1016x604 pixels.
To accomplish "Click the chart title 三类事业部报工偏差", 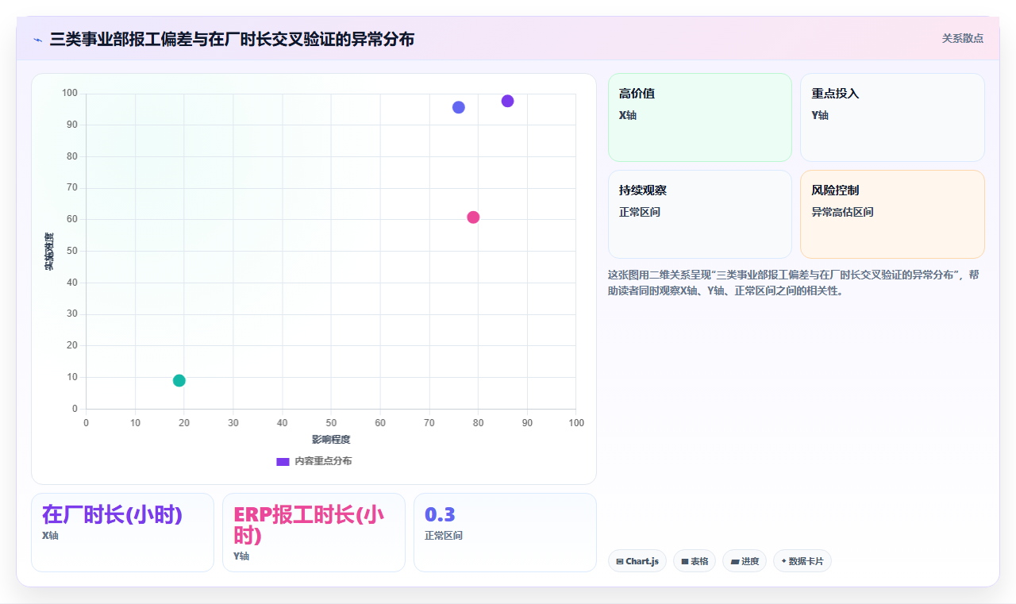I will pos(232,39).
